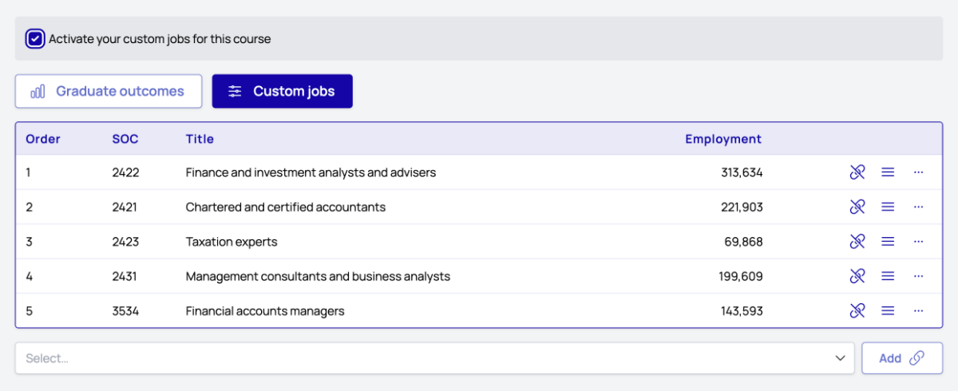Open more options menu for Taxation experts
Viewport: 958px width, 391px height.
(x=918, y=242)
